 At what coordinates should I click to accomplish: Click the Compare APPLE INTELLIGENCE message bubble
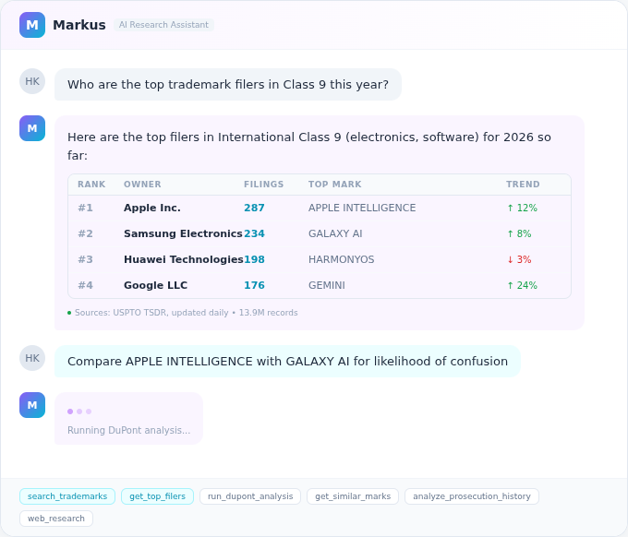tap(287, 362)
